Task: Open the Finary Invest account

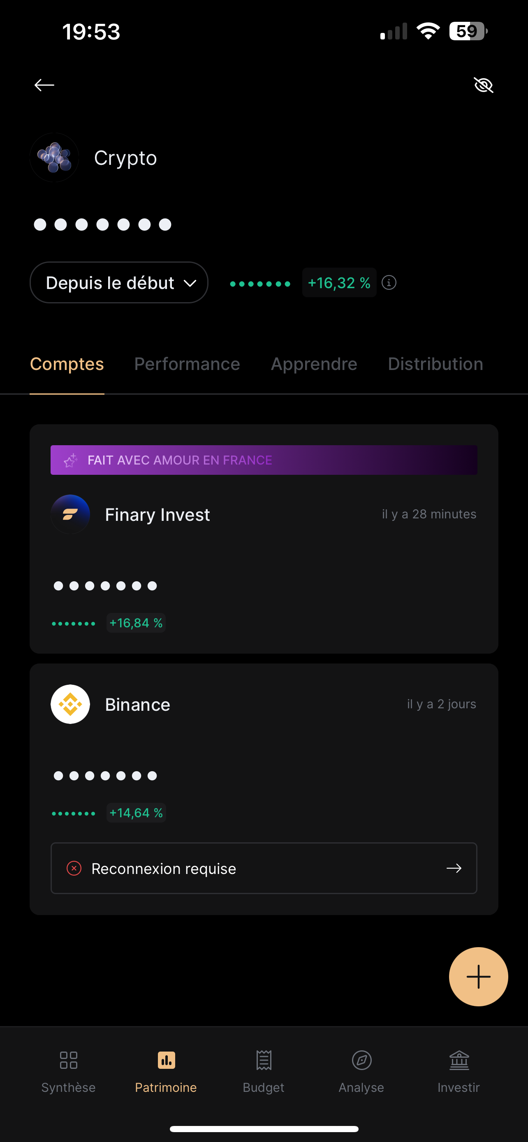Action: [157, 515]
